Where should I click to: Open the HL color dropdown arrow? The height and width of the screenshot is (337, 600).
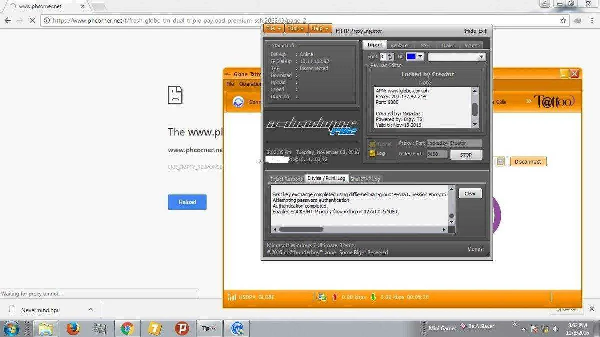point(420,57)
